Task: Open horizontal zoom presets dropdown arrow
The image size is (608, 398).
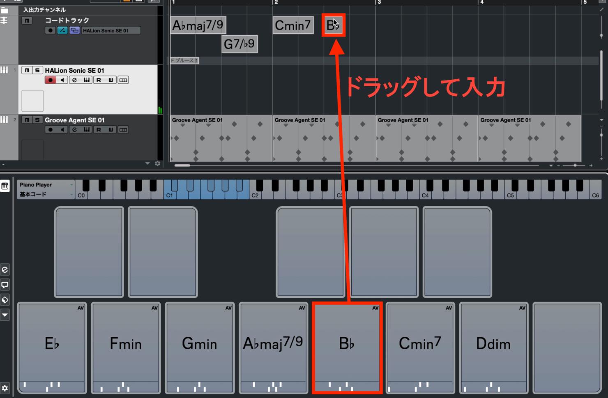Action: (551, 165)
